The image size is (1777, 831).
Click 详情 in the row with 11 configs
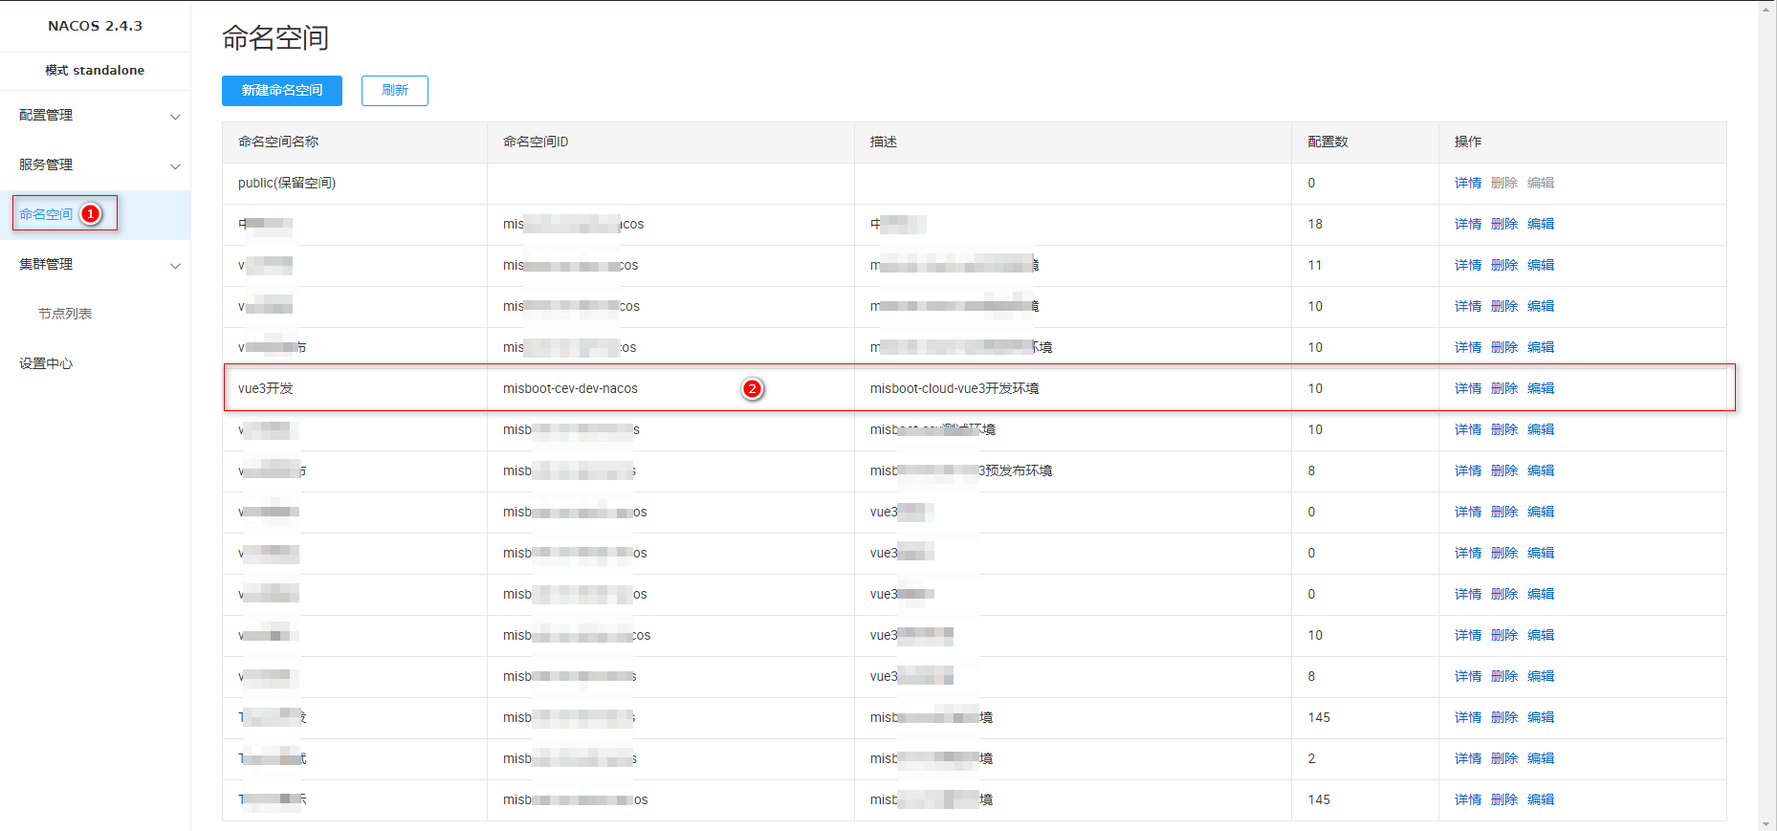(x=1468, y=265)
